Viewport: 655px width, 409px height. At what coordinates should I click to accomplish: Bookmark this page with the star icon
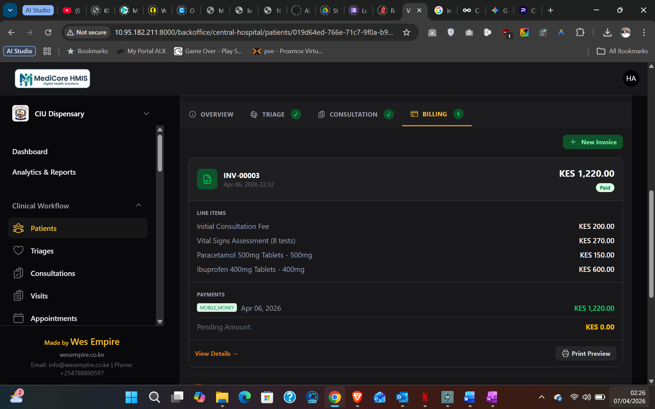click(406, 32)
